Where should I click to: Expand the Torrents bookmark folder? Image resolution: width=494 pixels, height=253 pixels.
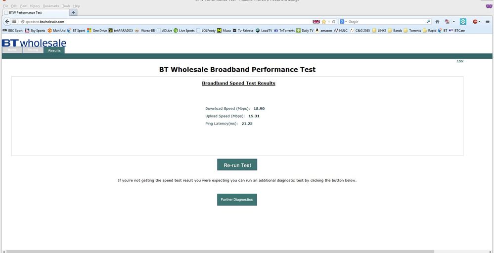412,31
